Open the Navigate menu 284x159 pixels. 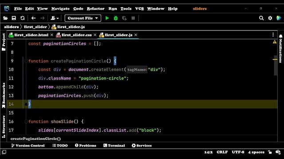coord(60,9)
